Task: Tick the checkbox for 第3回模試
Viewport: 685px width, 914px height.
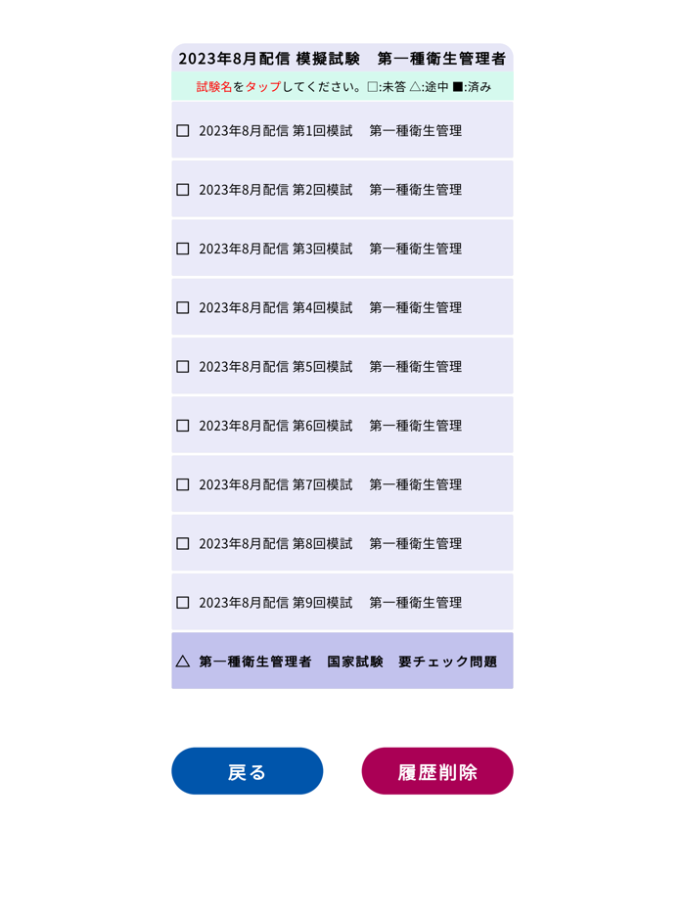Action: tap(182, 248)
